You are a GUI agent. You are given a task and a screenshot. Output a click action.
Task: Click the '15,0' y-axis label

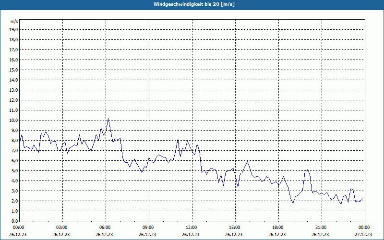tap(14, 70)
